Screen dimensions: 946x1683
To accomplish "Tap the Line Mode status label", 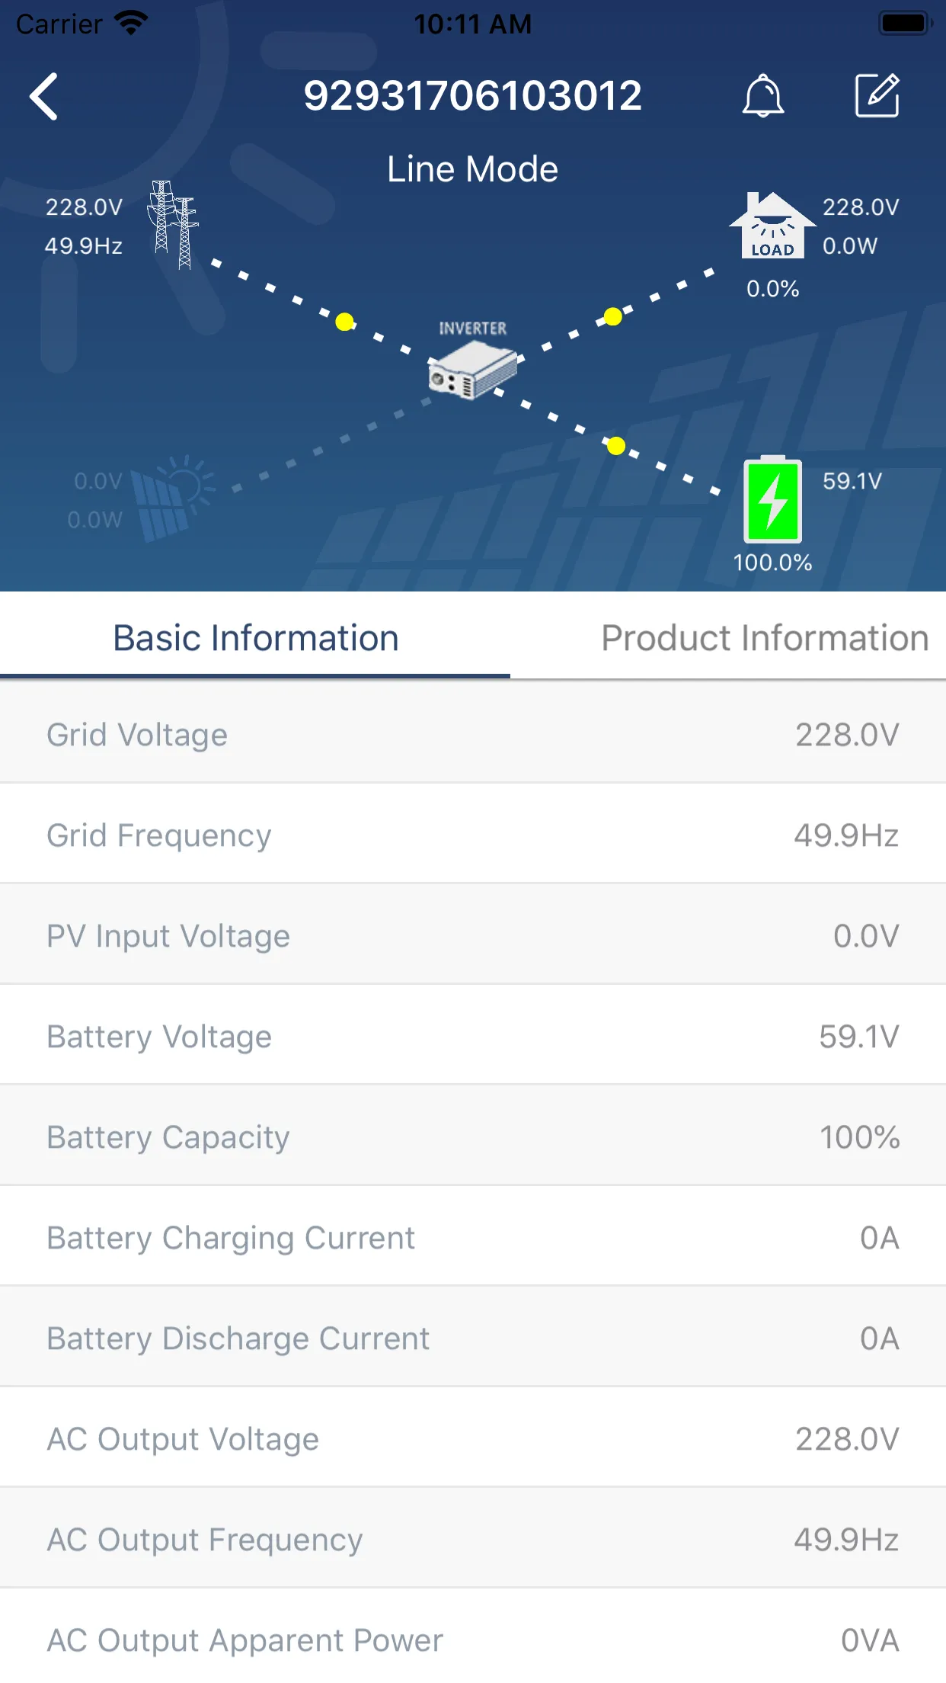I will pyautogui.click(x=472, y=169).
